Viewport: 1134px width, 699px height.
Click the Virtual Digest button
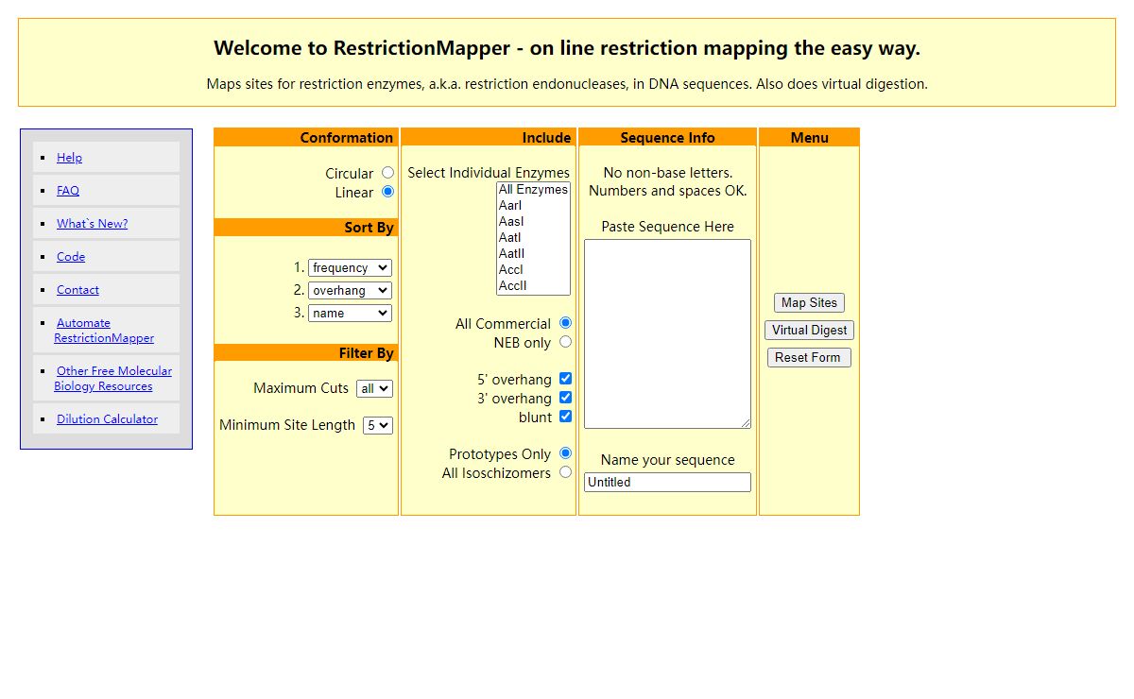click(809, 331)
